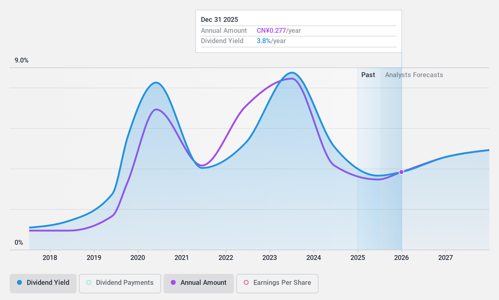Click the Annual Amount tooltip row label

[x=224, y=31]
